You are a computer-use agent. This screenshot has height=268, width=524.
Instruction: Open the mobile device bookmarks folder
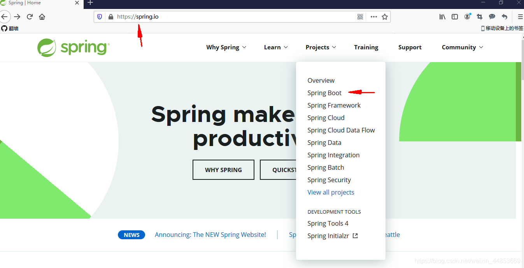click(502, 28)
